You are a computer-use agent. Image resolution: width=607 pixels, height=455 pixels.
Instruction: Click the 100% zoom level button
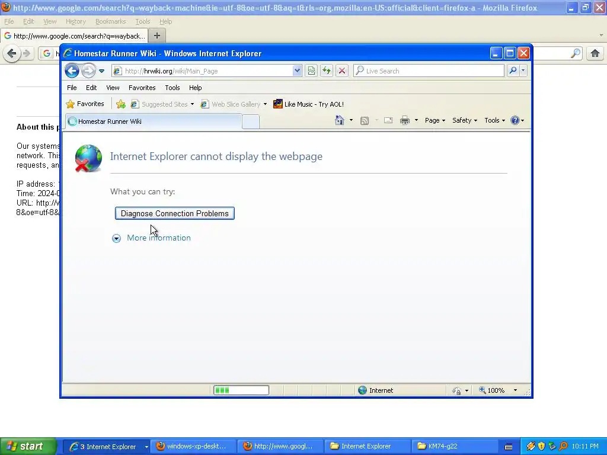pyautogui.click(x=491, y=390)
